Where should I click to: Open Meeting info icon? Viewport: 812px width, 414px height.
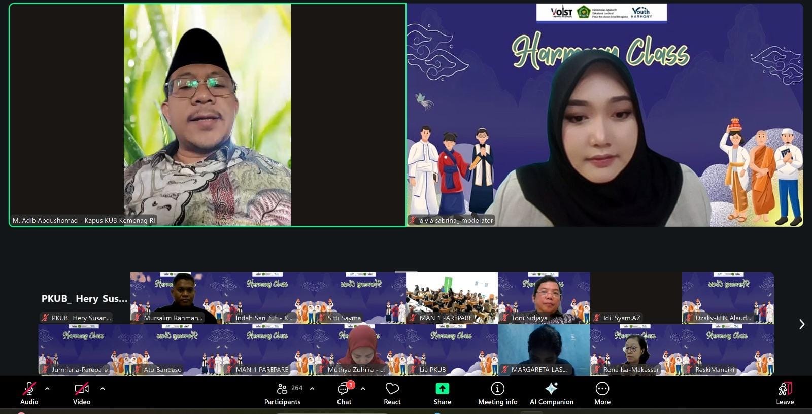point(497,389)
